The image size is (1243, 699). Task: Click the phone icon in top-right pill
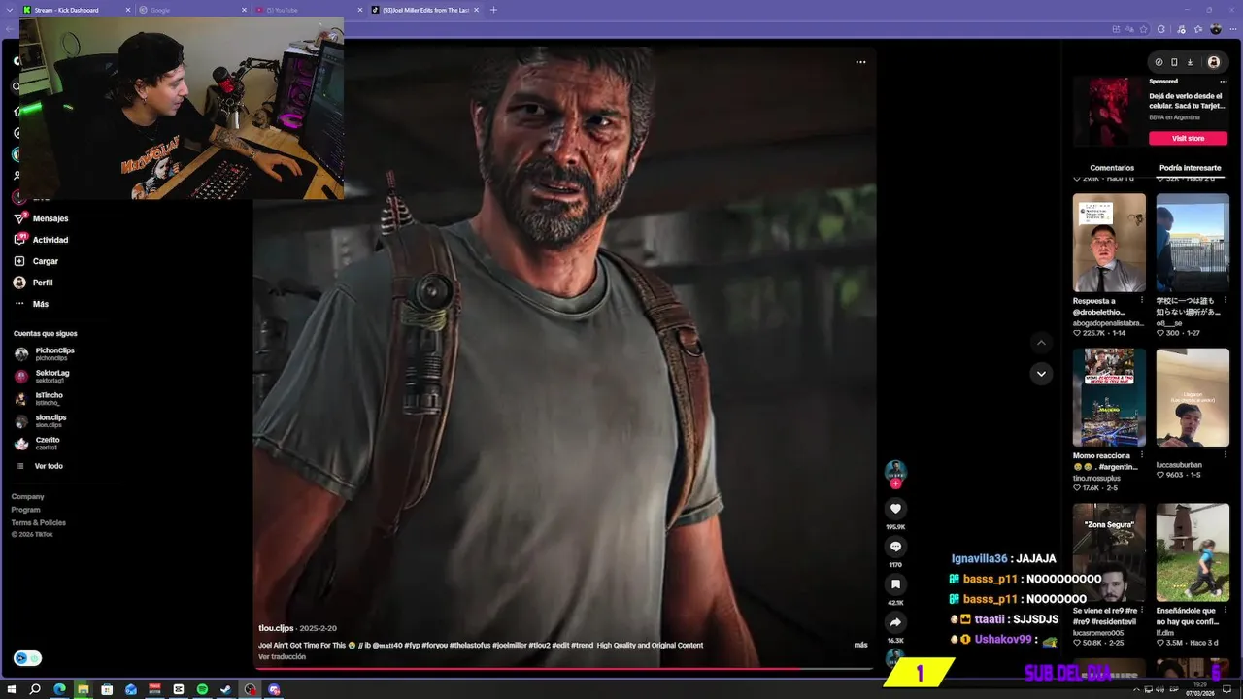(1174, 62)
